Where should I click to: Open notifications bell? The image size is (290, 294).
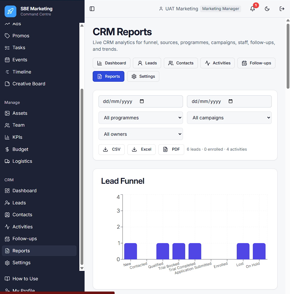coord(253,9)
